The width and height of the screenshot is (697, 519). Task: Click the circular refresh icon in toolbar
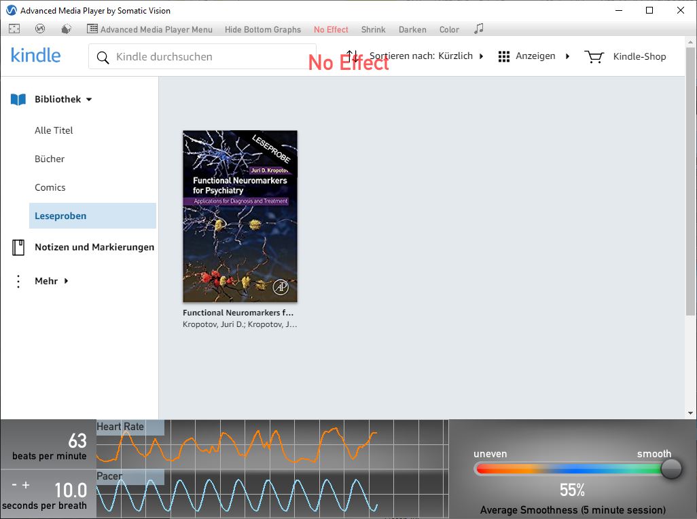40,29
